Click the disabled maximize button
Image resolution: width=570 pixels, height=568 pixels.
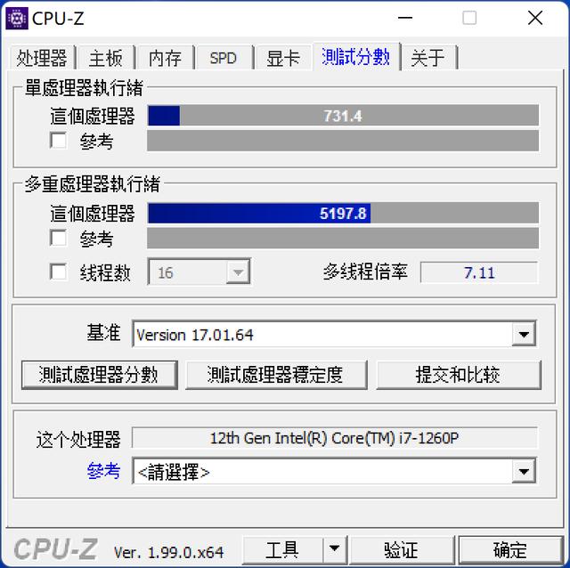pos(469,18)
